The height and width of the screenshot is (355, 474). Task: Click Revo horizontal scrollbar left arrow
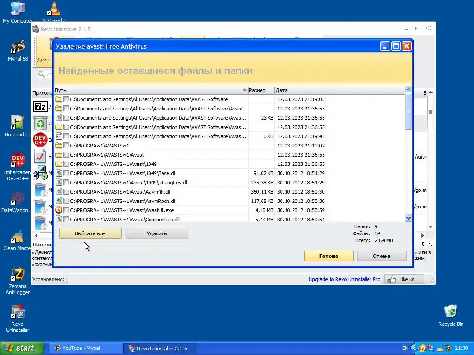(x=36, y=235)
